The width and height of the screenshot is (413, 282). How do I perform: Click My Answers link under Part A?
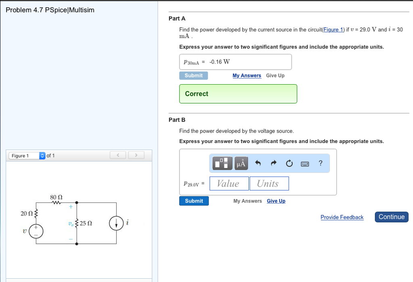(247, 75)
